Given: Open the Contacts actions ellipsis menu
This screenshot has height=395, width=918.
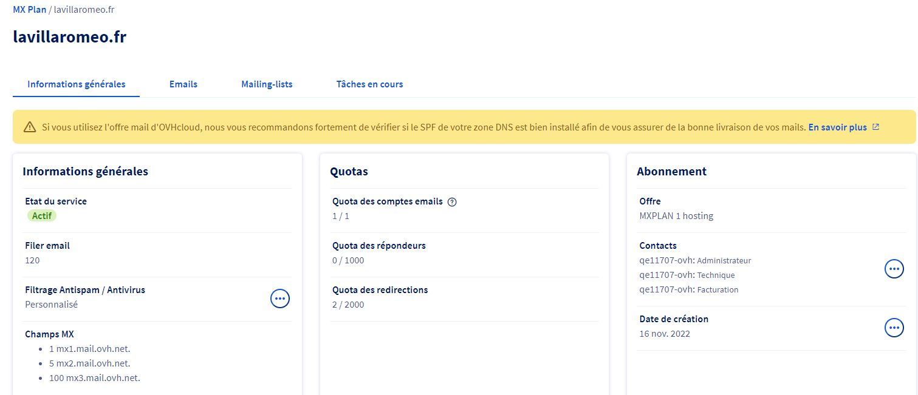Looking at the screenshot, I should (894, 268).
